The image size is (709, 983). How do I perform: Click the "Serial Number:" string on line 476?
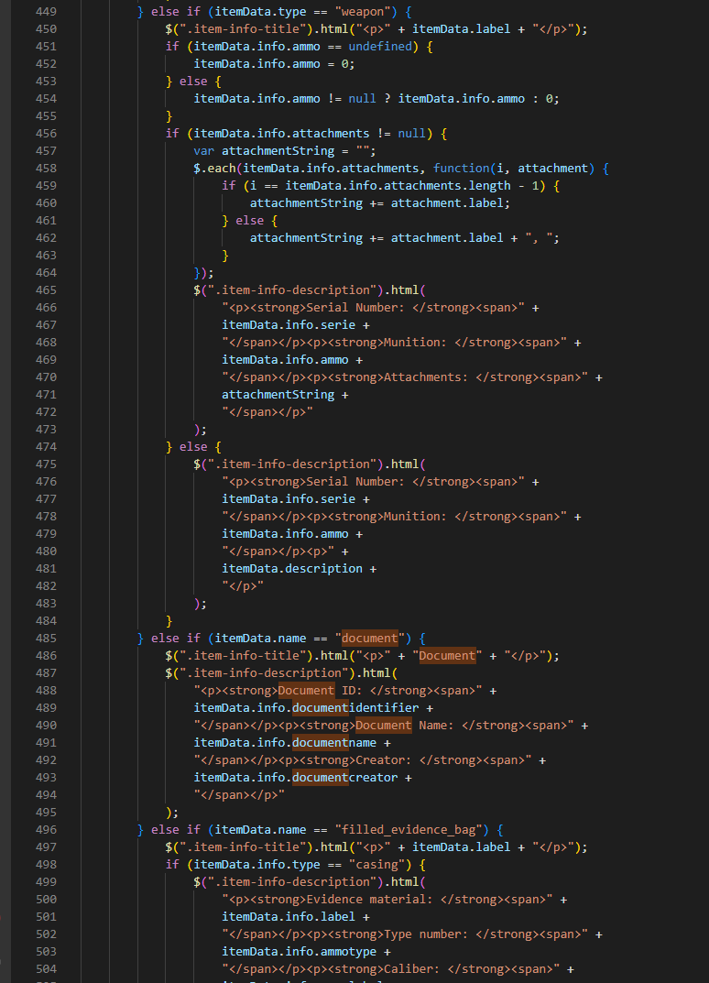[355, 482]
